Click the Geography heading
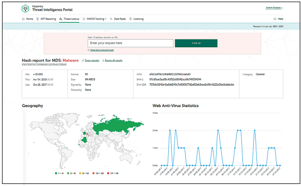Screen dimensions: 301x186 pos(32,106)
